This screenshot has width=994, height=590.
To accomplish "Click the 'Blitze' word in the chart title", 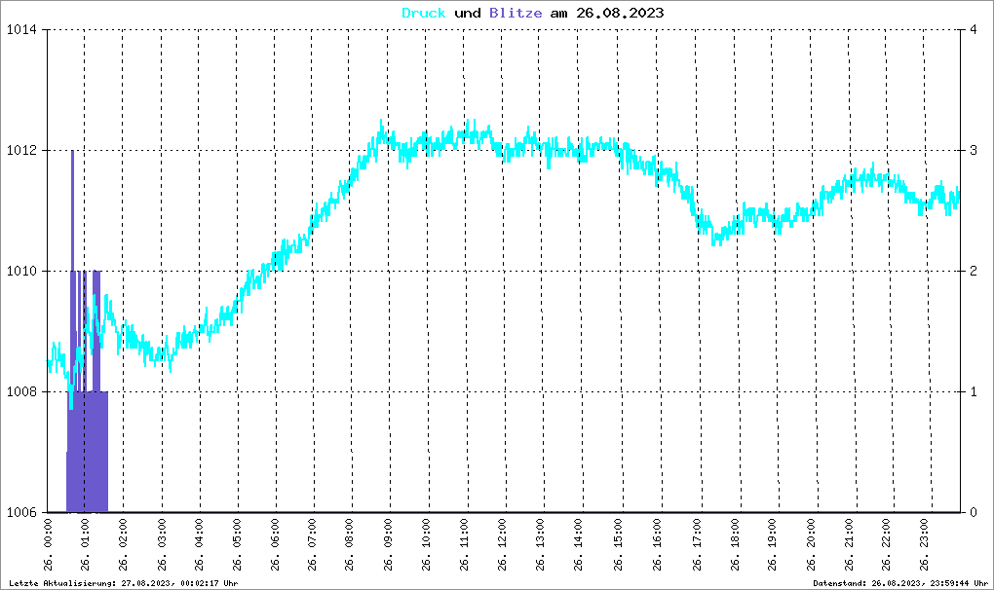I will [x=516, y=13].
